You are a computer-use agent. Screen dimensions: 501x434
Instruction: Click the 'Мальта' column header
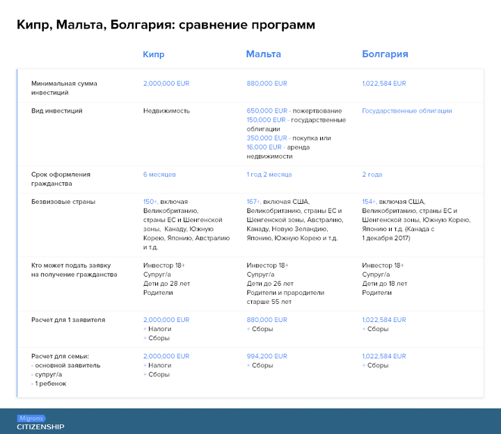pyautogui.click(x=263, y=54)
